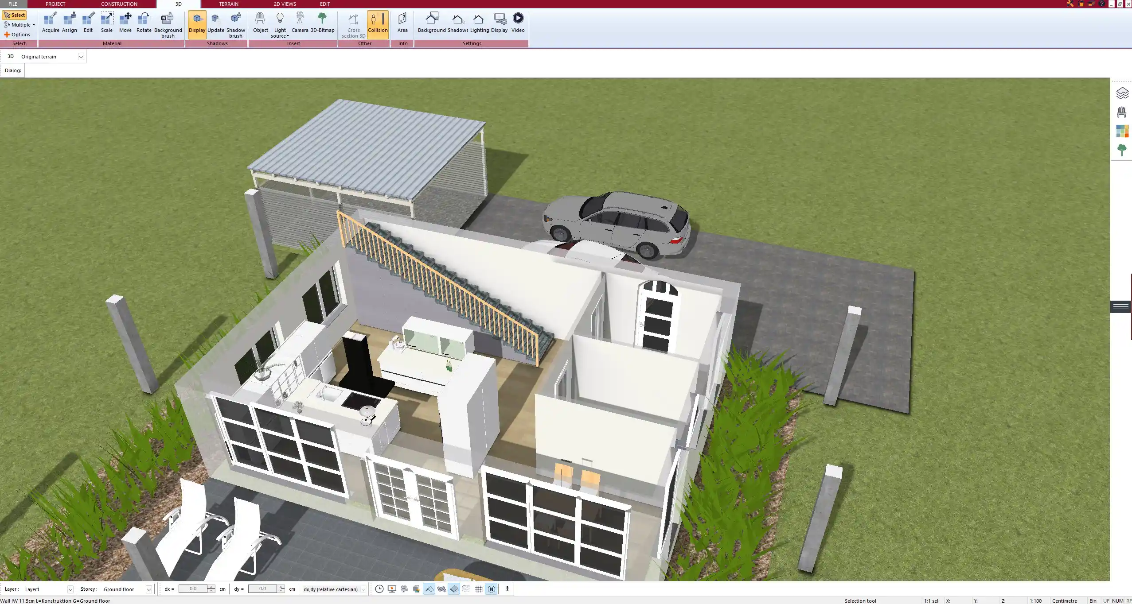Switch to the CONSTRUCTION tab
Viewport: 1132px width, 604px height.
click(119, 4)
